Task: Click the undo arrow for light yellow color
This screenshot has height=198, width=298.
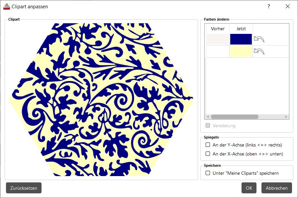Action: (x=259, y=51)
